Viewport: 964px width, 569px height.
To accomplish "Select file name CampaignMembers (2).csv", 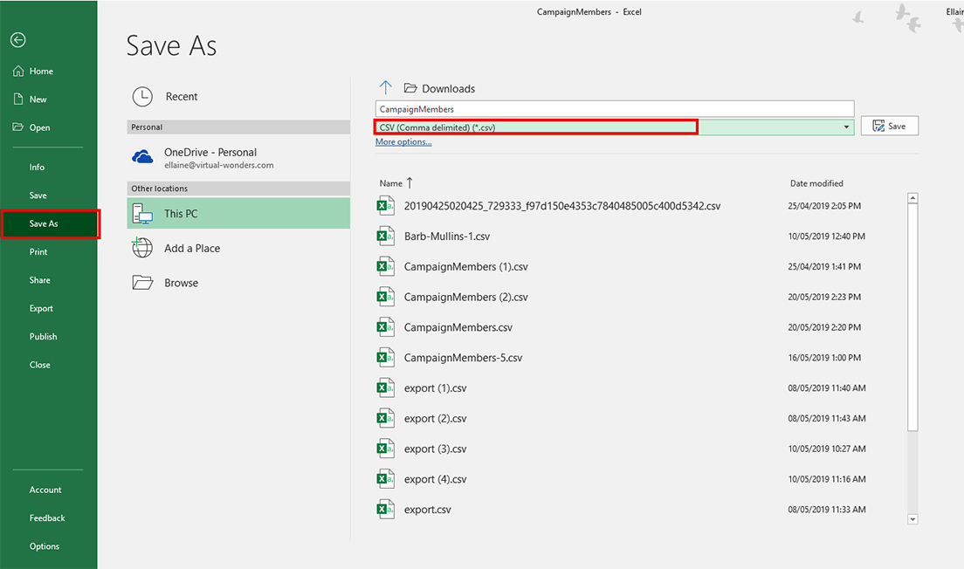I will [466, 297].
